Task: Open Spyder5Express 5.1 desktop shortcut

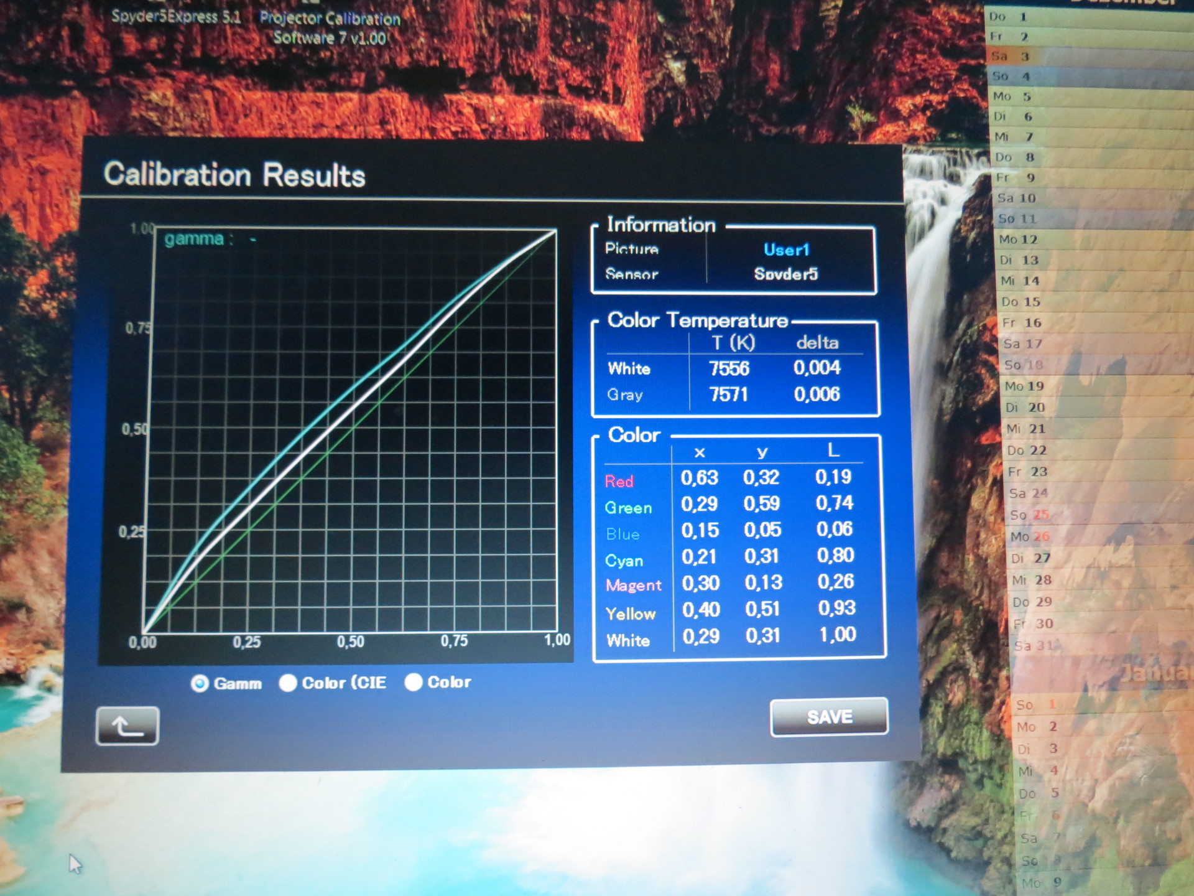Action: point(175,17)
